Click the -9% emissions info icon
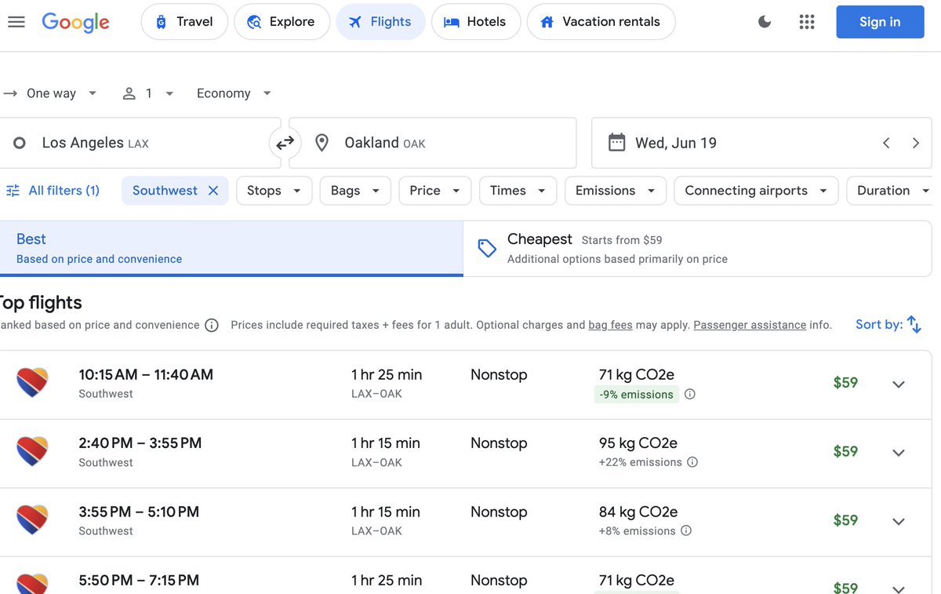941x594 pixels. (690, 395)
